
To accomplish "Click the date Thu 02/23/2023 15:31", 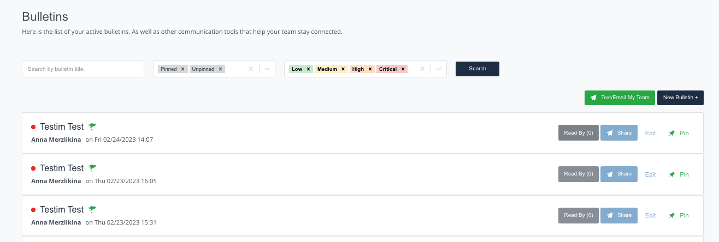I will pos(125,222).
